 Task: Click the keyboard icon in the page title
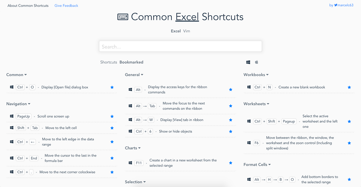point(123,17)
